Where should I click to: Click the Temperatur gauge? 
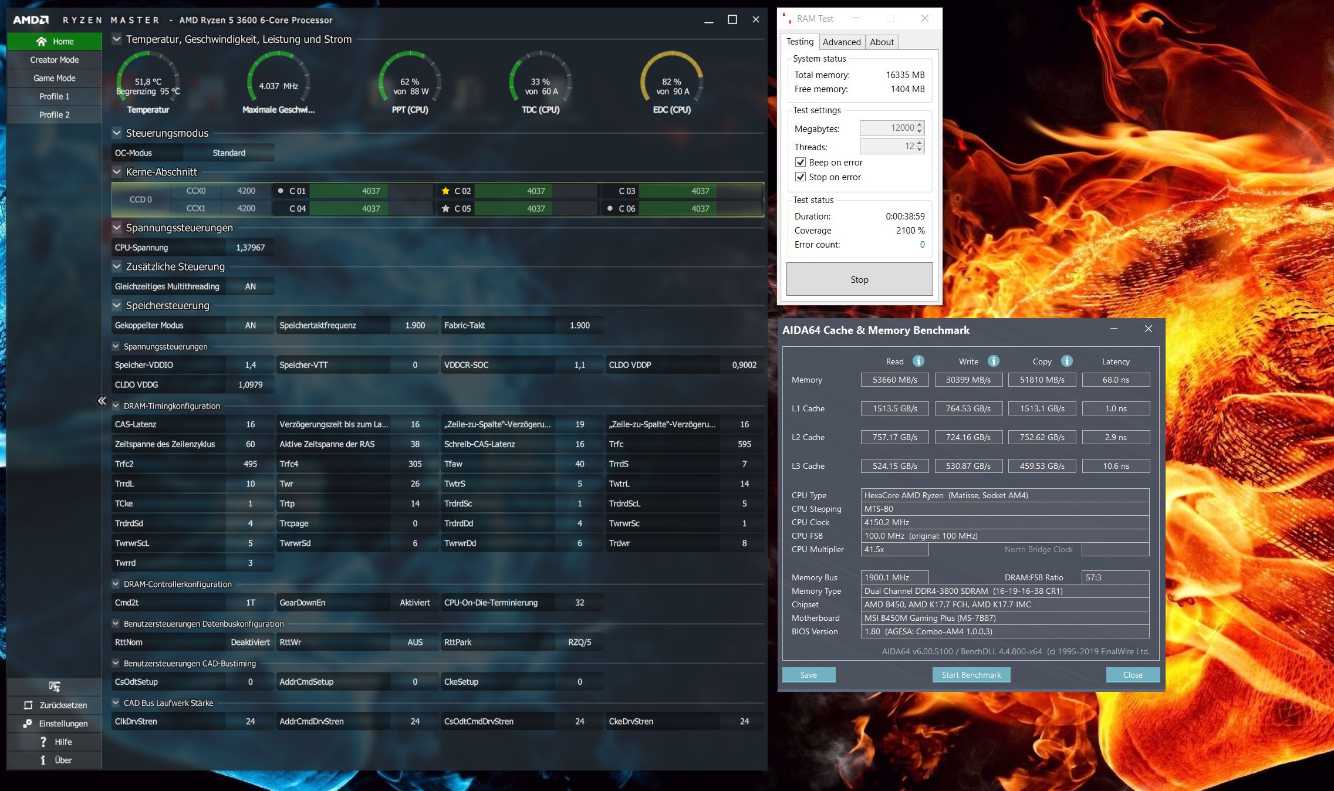pos(148,83)
